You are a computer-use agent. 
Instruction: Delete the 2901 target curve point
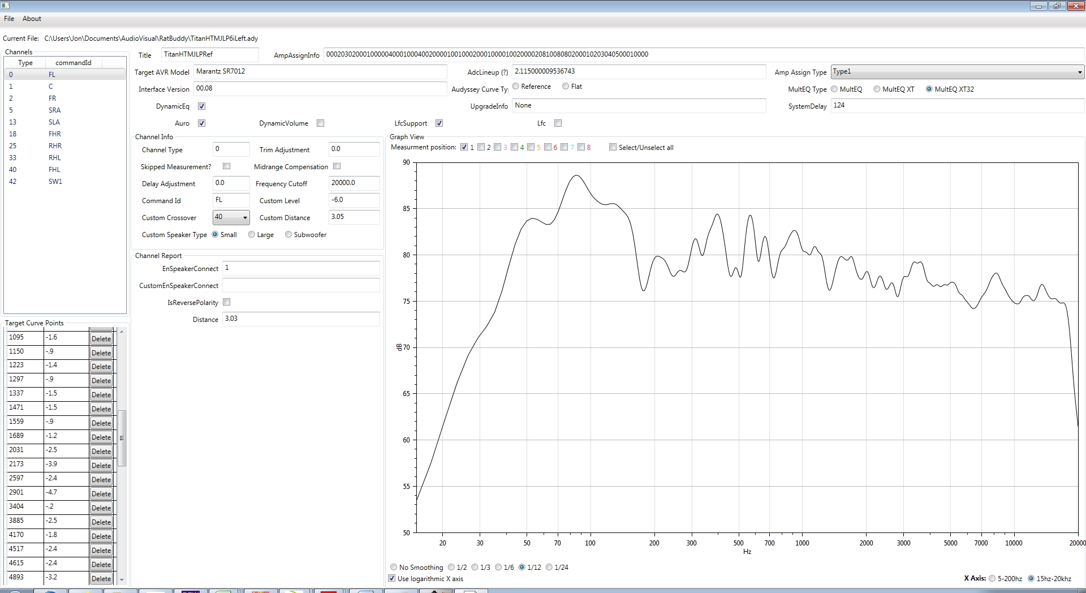[x=101, y=493]
